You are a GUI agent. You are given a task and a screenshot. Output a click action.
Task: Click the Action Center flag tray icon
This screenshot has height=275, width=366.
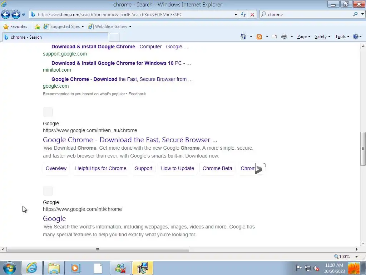pyautogui.click(x=299, y=268)
